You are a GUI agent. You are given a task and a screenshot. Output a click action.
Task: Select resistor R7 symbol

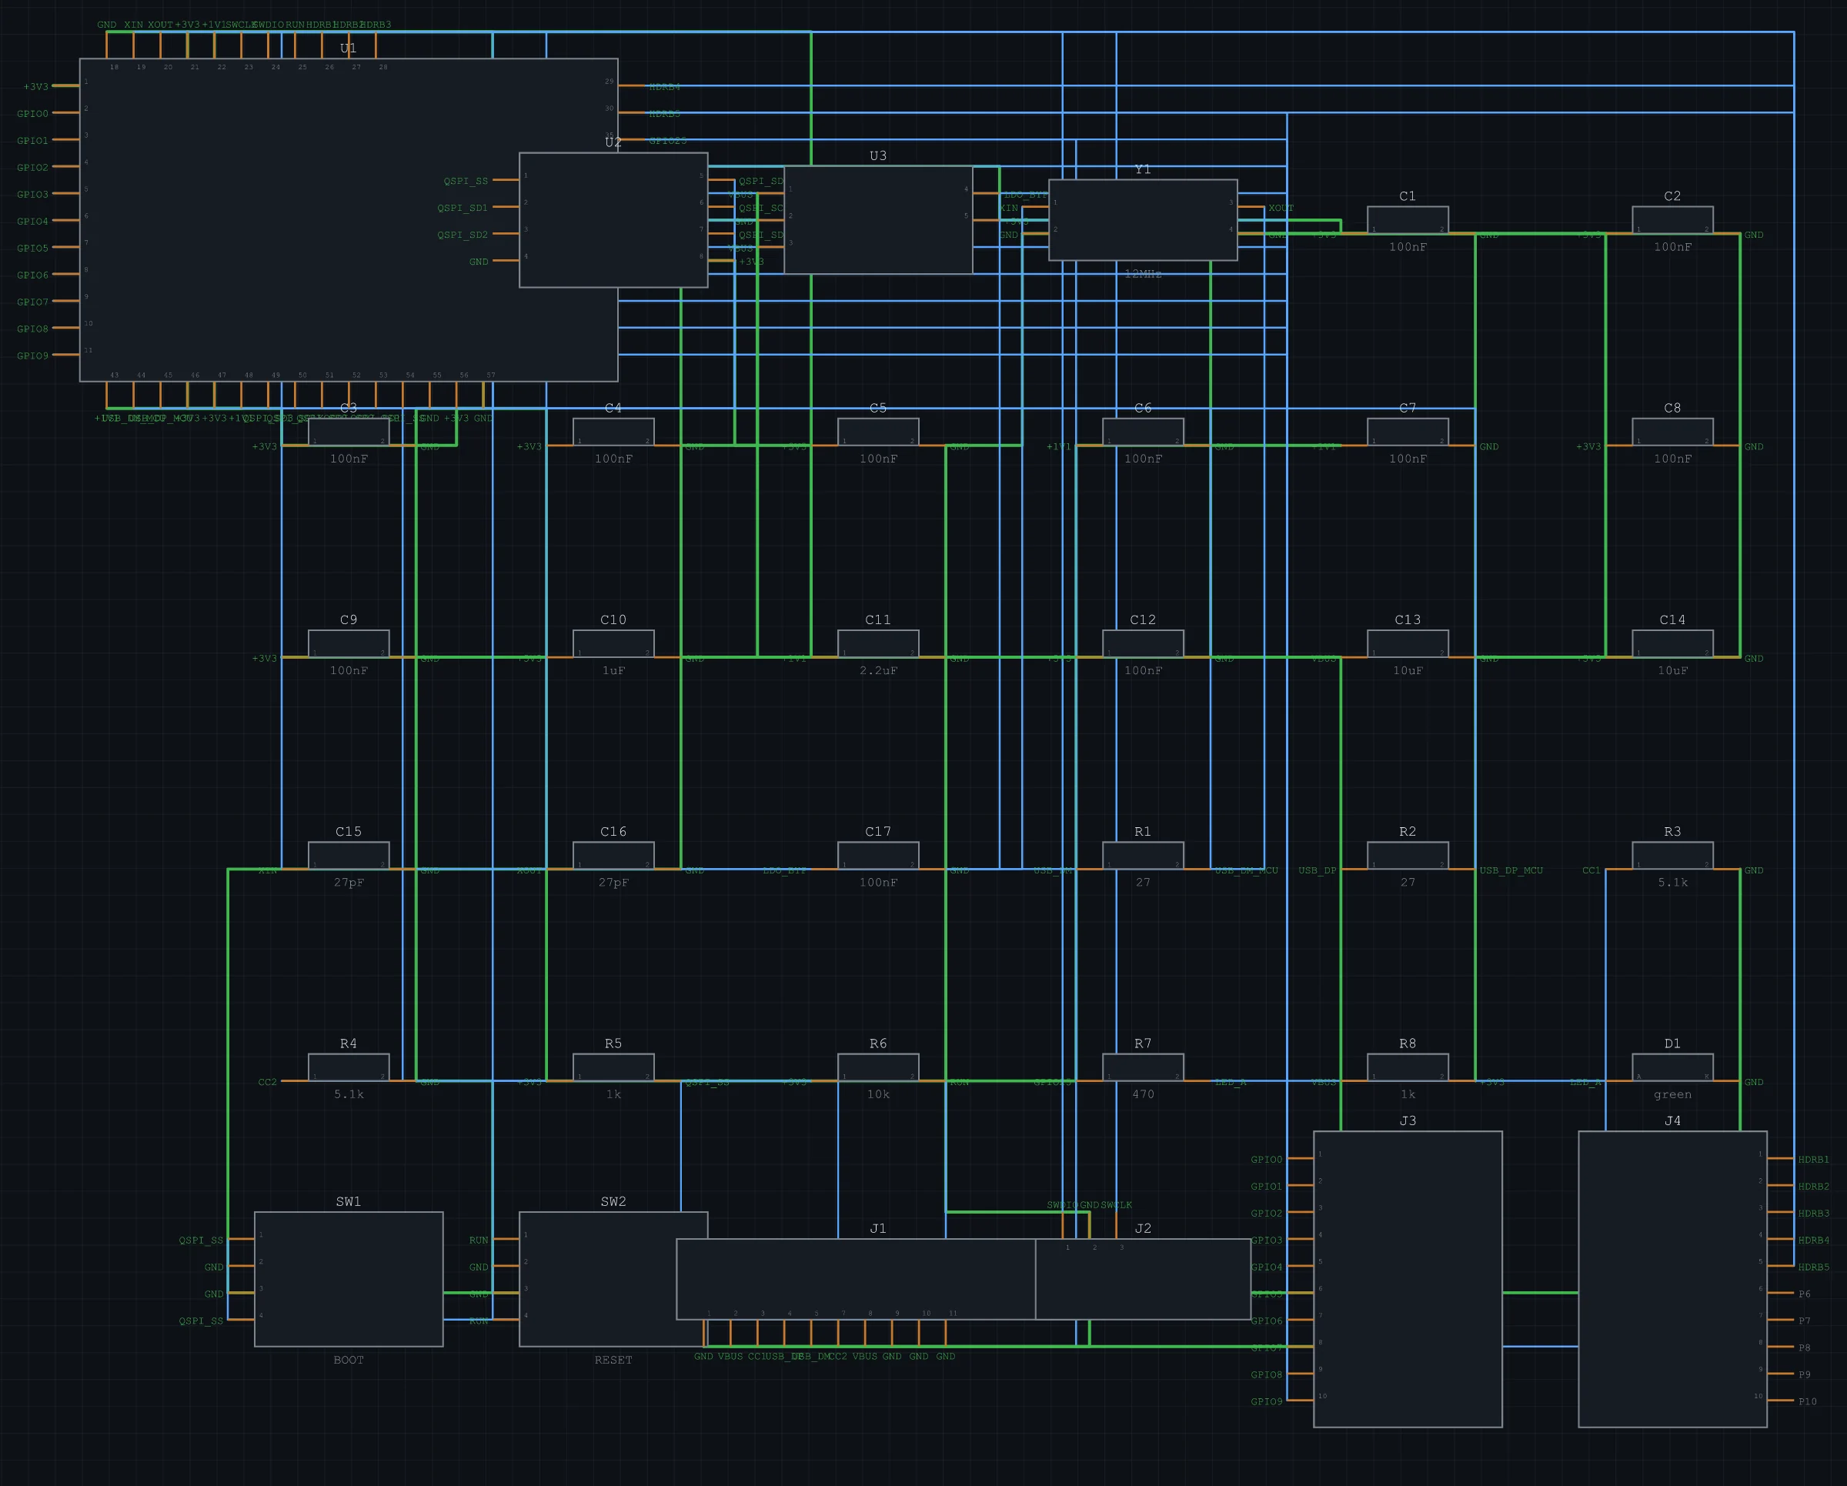[x=1143, y=1067]
